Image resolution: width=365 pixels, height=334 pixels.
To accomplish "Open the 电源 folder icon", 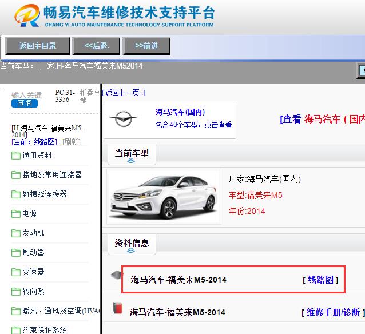I will [16, 214].
